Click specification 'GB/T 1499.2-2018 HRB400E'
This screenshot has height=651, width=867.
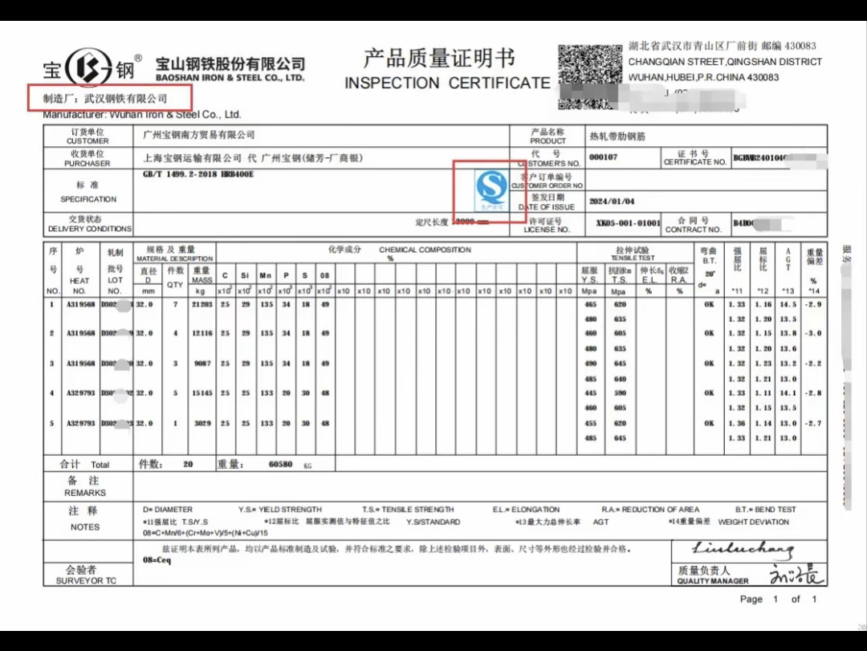pos(198,174)
